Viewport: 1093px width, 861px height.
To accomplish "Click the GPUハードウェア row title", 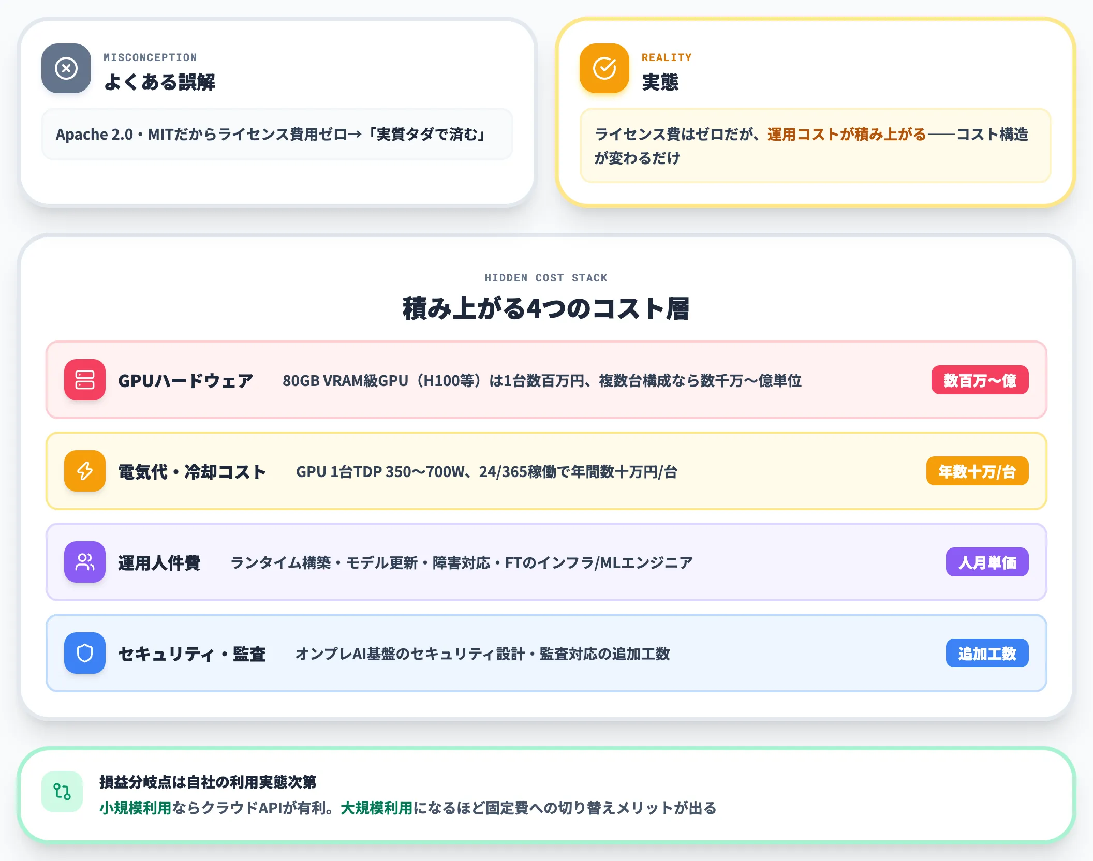I will (186, 380).
